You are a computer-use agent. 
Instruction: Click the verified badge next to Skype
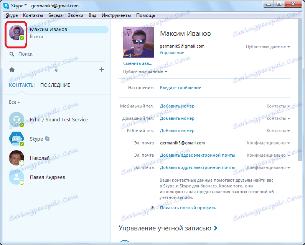pos(47,139)
